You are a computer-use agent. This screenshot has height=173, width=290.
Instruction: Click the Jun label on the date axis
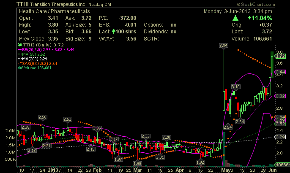click(273, 170)
